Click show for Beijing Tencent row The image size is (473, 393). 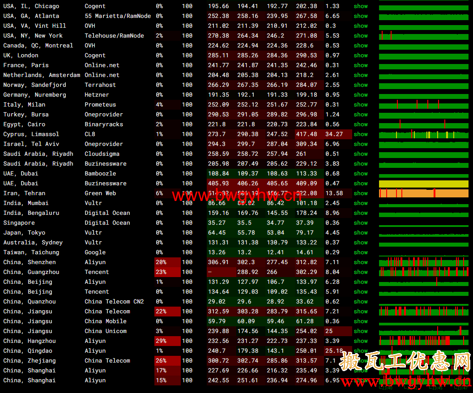point(361,292)
